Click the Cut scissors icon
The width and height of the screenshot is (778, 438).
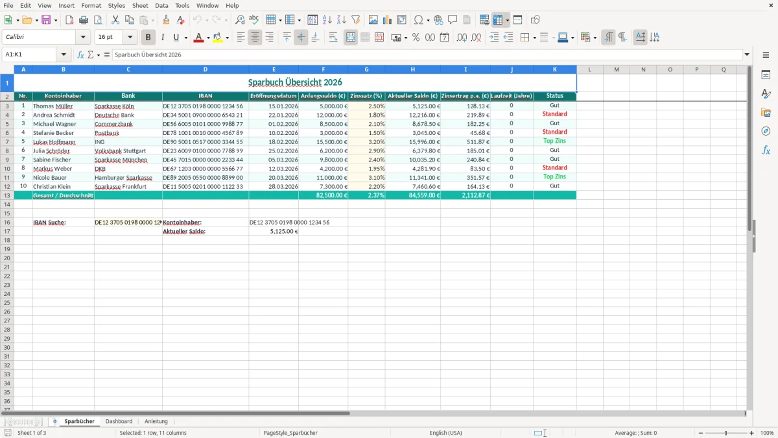point(115,20)
